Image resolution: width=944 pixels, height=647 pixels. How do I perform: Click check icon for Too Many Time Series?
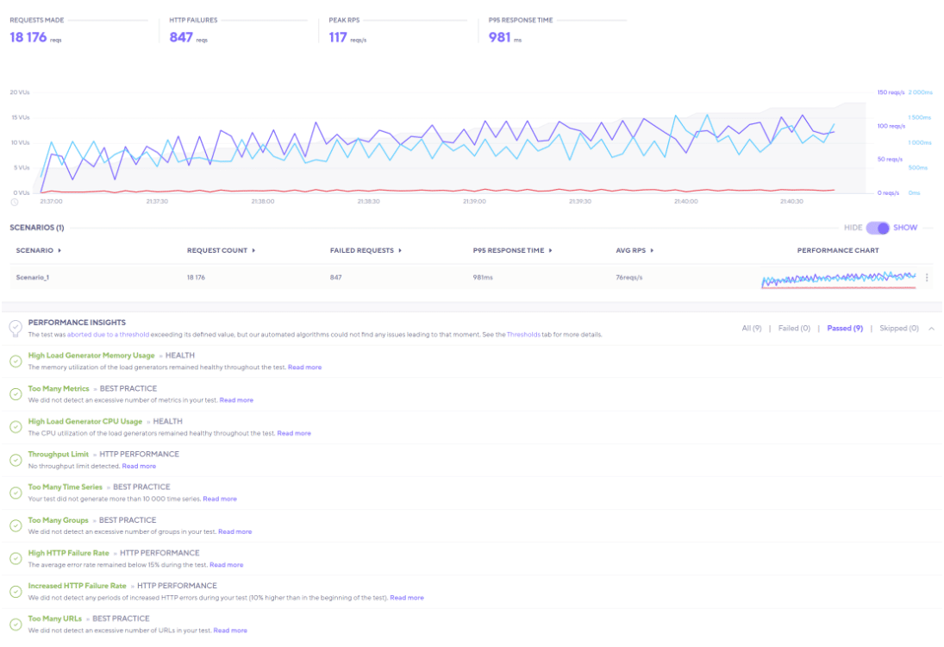16,493
